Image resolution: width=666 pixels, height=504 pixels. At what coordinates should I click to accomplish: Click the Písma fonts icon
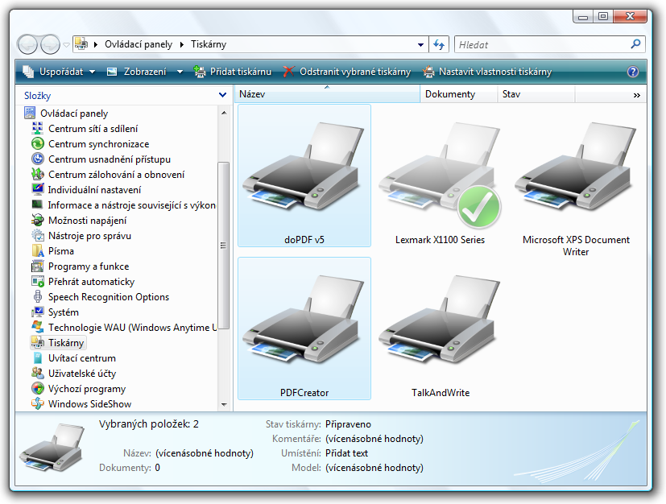(38, 250)
